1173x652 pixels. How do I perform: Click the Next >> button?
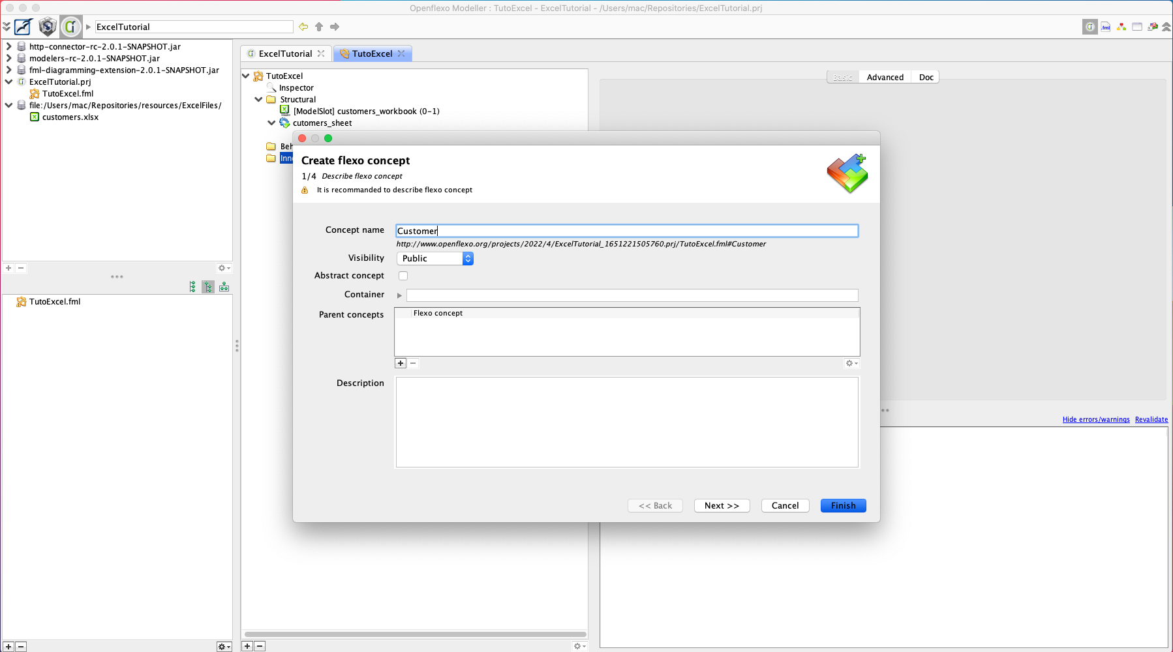click(x=722, y=505)
